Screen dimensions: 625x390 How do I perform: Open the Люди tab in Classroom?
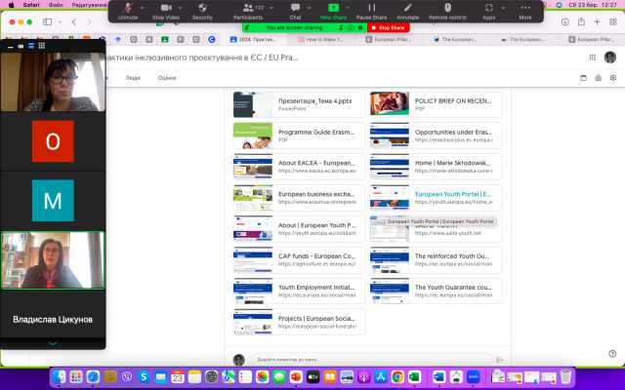click(x=133, y=78)
